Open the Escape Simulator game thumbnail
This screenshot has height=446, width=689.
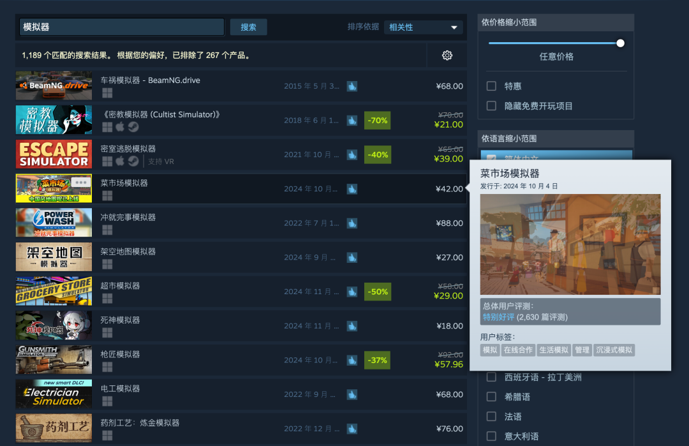click(x=54, y=154)
